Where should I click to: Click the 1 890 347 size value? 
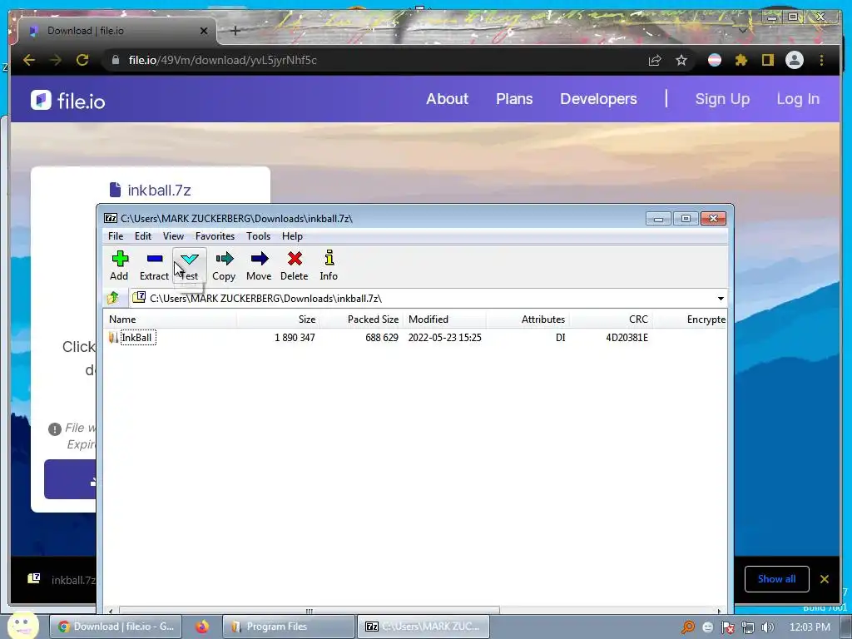[x=295, y=338]
